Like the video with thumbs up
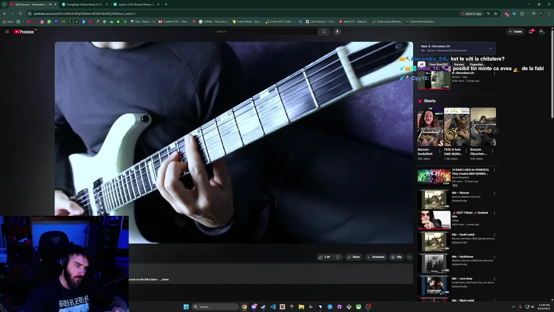The height and width of the screenshot is (312, 554). pos(324,257)
